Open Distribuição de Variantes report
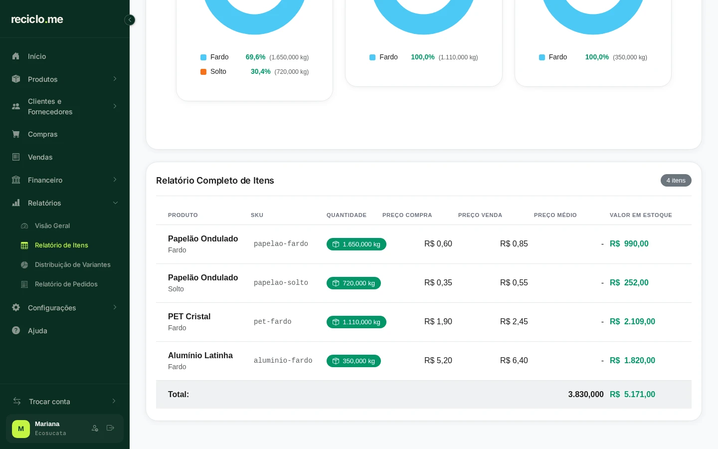718x449 pixels. coord(73,265)
